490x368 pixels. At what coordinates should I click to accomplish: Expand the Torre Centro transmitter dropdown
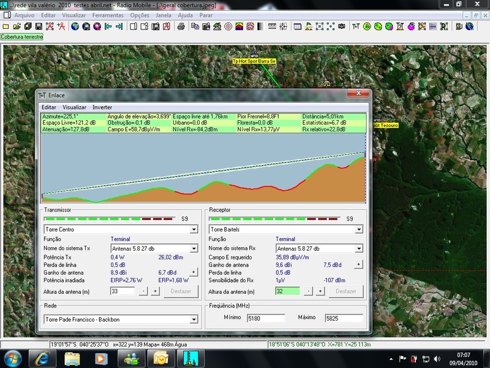(194, 229)
